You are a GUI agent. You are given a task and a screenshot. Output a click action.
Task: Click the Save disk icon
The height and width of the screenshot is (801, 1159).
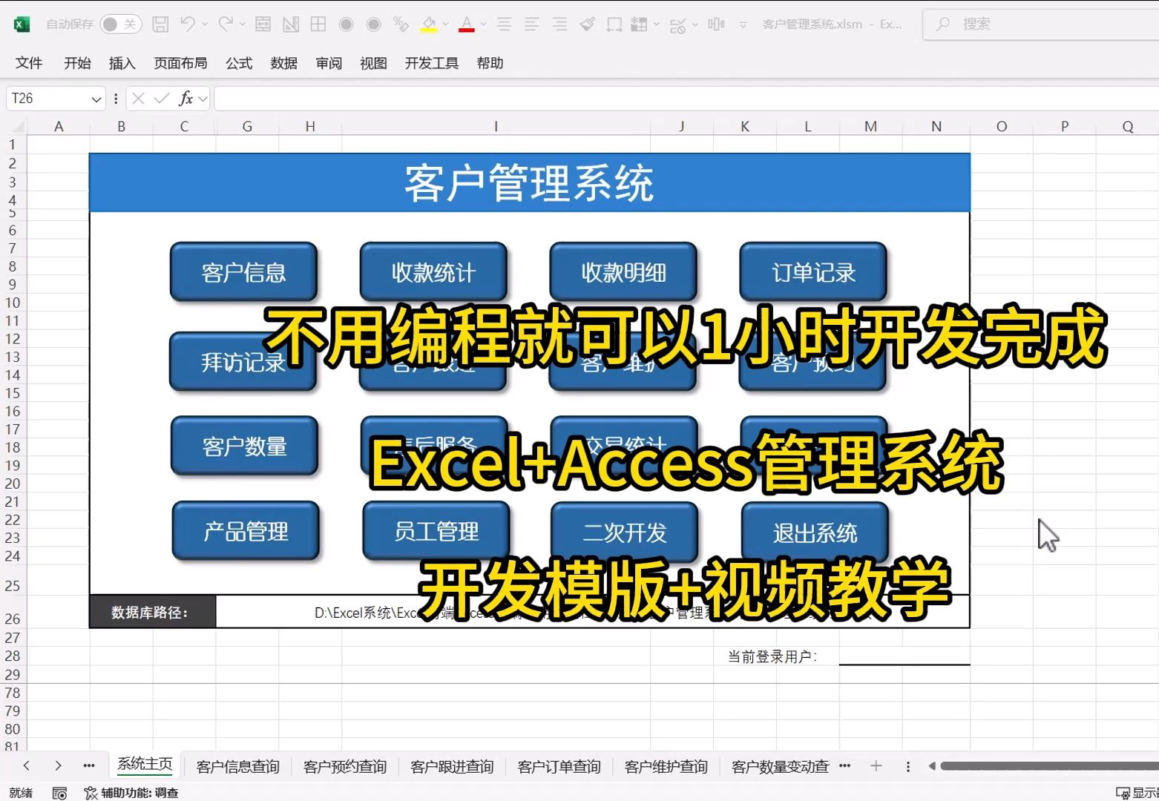[160, 24]
